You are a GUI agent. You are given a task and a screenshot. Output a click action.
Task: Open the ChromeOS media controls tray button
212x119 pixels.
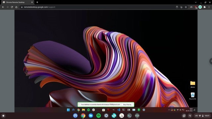(190, 116)
